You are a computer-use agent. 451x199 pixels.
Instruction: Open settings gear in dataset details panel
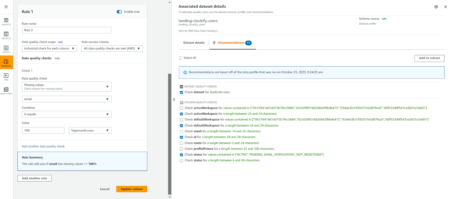tap(436, 7)
